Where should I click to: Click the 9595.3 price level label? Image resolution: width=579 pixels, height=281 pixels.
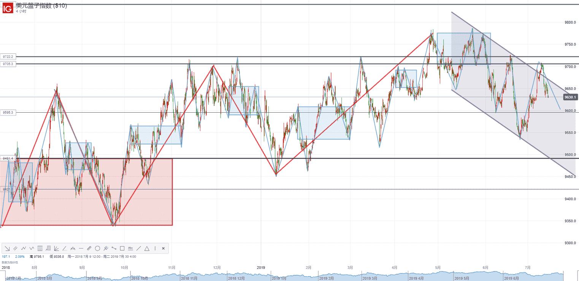pos(8,112)
